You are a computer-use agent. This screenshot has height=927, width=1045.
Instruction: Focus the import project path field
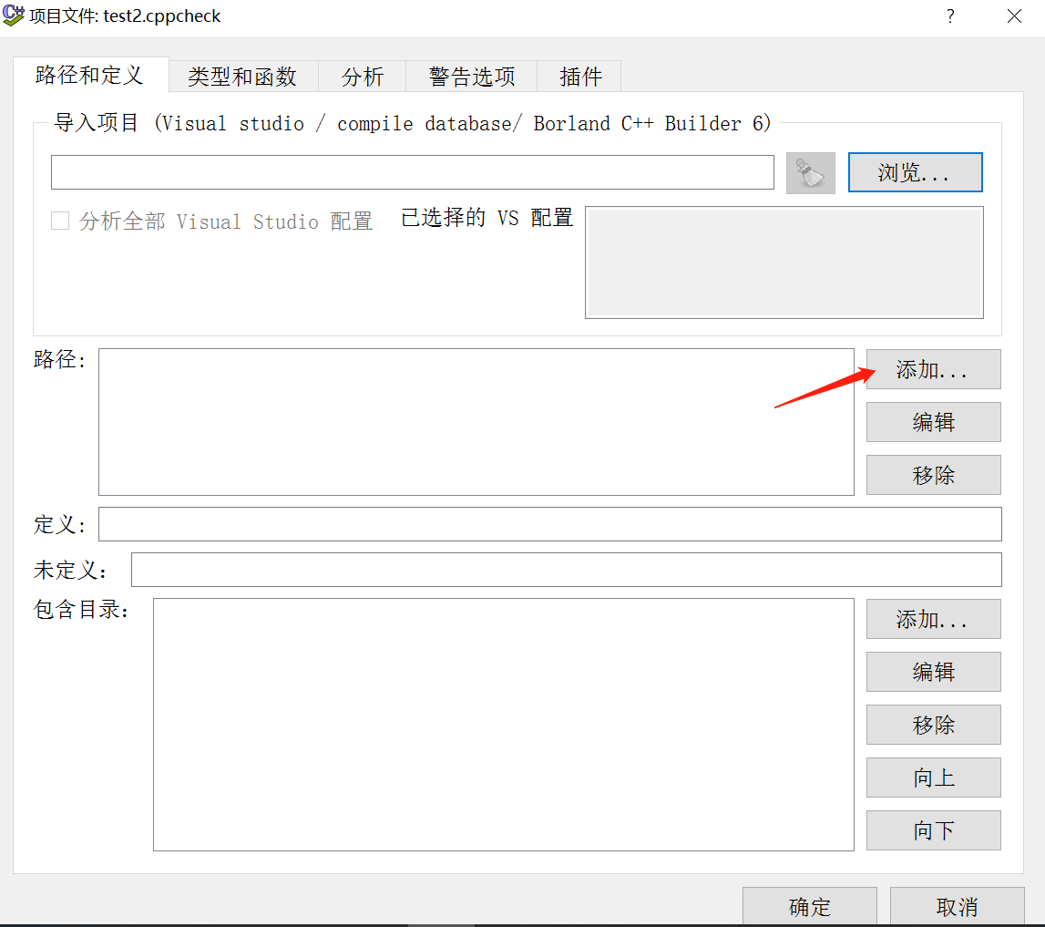pyautogui.click(x=413, y=172)
